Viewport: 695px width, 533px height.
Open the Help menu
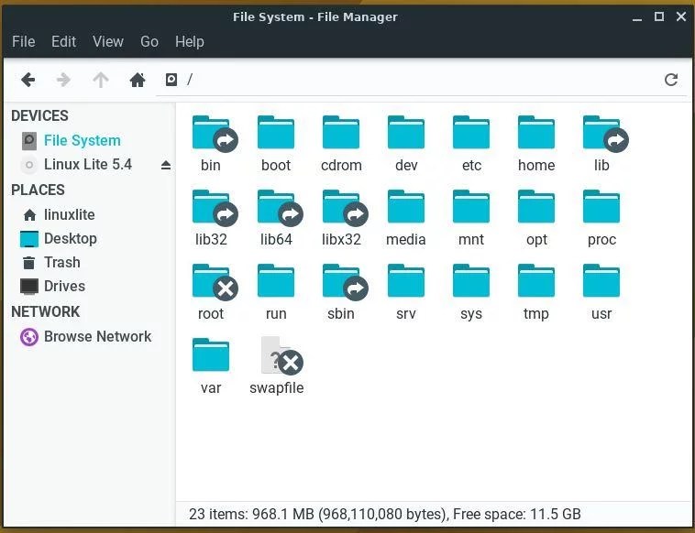tap(189, 41)
